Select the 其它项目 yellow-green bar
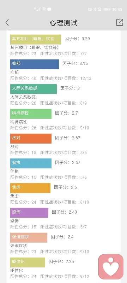The image size is (127, 283). [x=36, y=40]
